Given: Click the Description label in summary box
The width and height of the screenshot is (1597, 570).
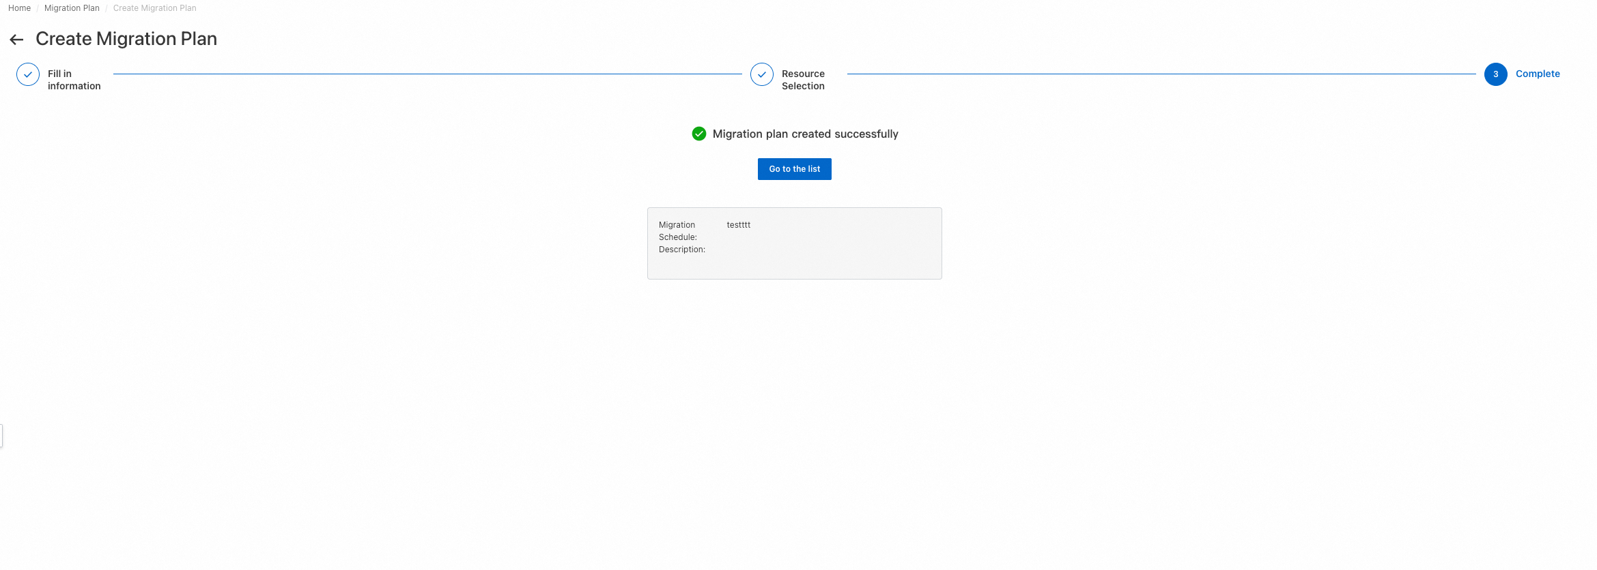Looking at the screenshot, I should [x=682, y=250].
